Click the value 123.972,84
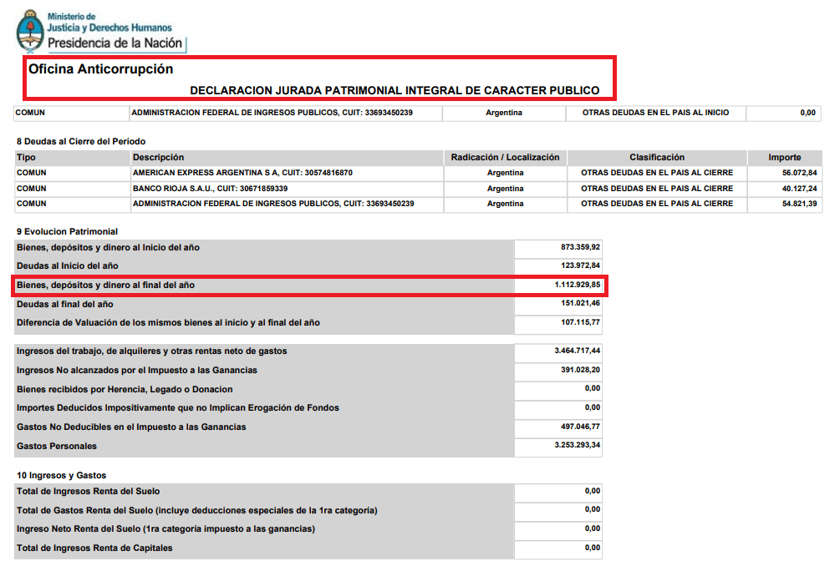The width and height of the screenshot is (840, 571). [580, 265]
